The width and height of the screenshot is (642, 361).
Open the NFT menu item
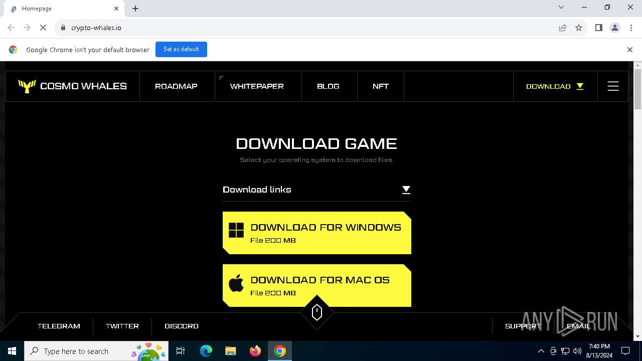381,86
